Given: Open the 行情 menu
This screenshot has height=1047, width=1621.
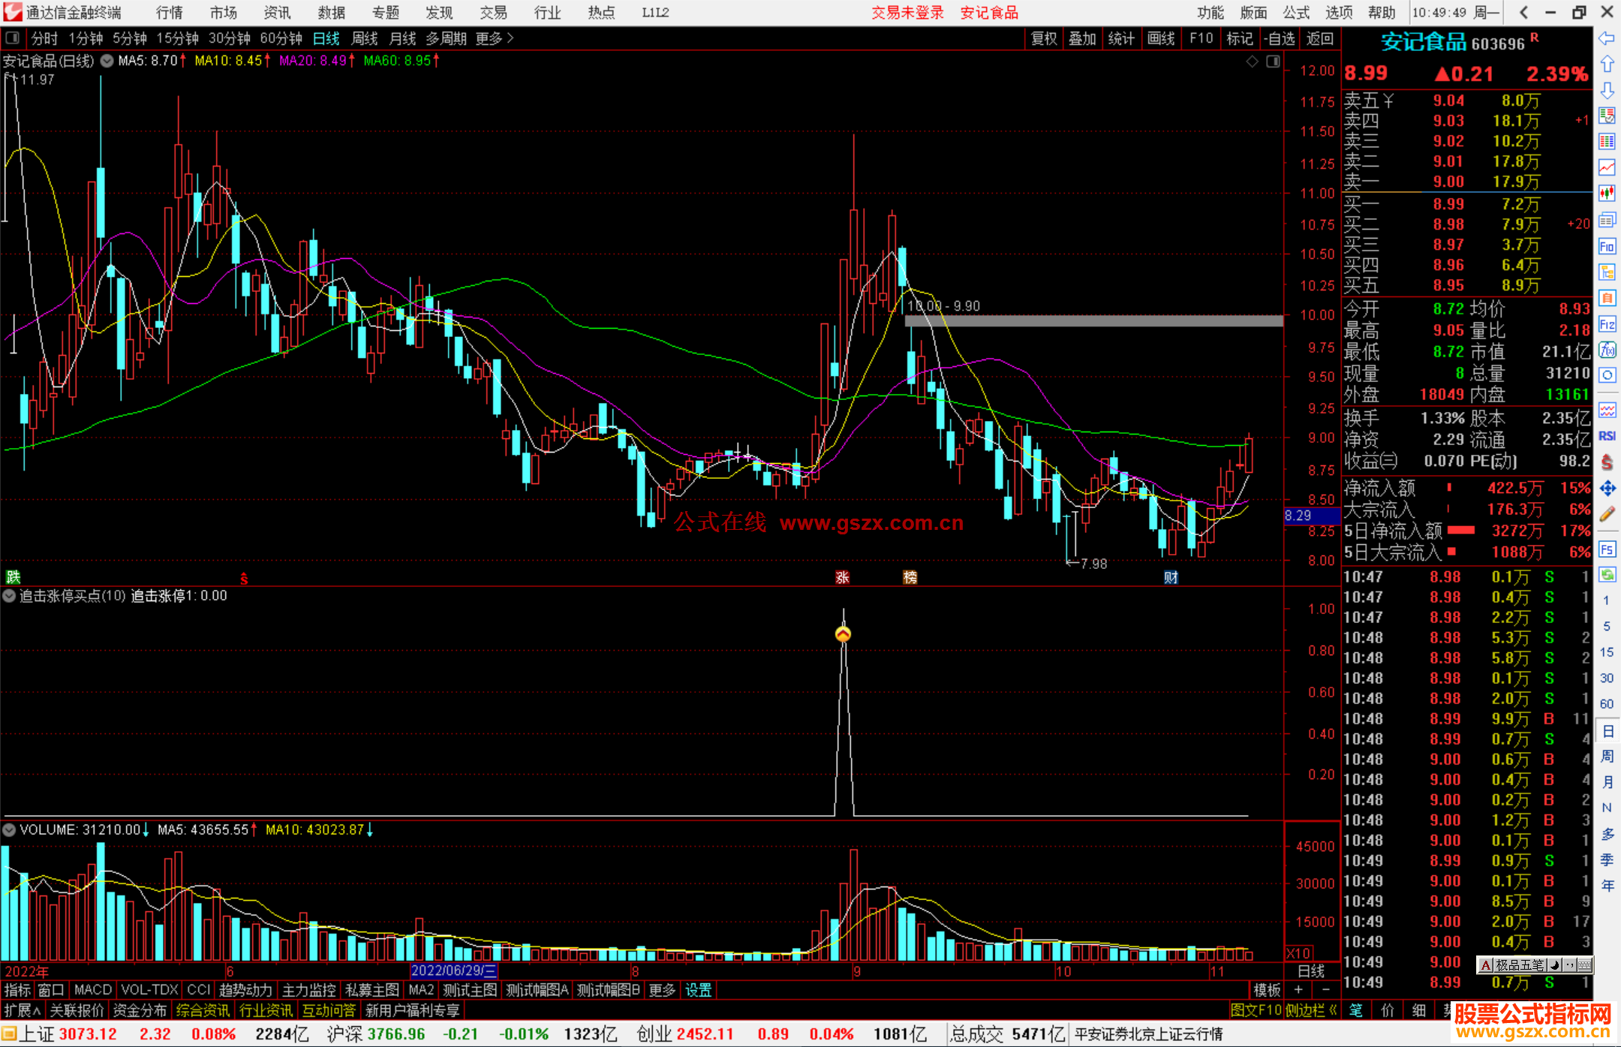Looking at the screenshot, I should pos(169,13).
